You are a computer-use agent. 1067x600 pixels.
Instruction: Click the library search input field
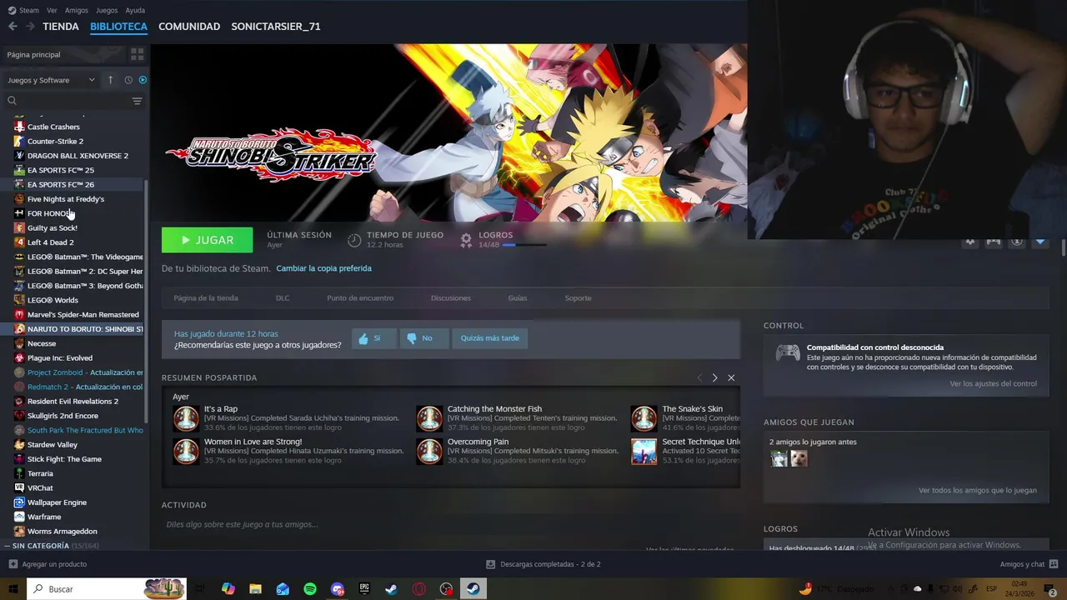pyautogui.click(x=73, y=101)
